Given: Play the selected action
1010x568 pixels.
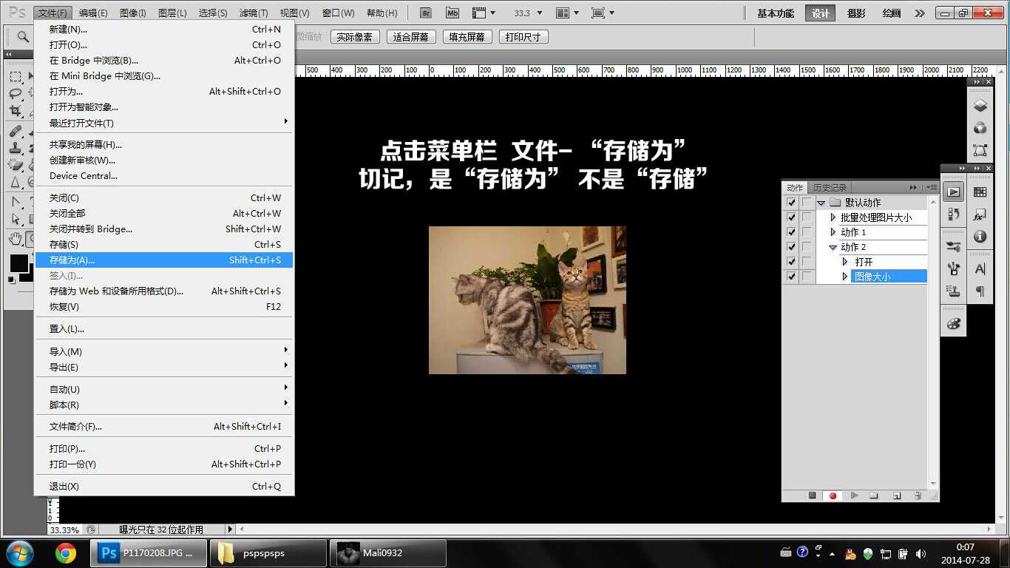Looking at the screenshot, I should click(854, 496).
